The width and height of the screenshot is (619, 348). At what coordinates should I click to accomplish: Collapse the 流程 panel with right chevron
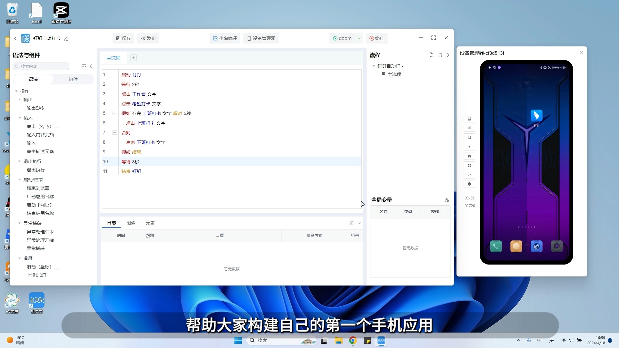tap(448, 55)
